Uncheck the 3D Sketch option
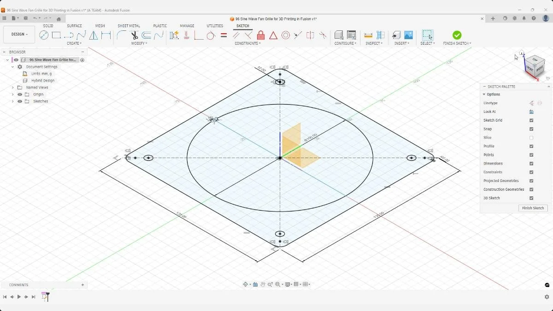The width and height of the screenshot is (553, 311). point(531,198)
